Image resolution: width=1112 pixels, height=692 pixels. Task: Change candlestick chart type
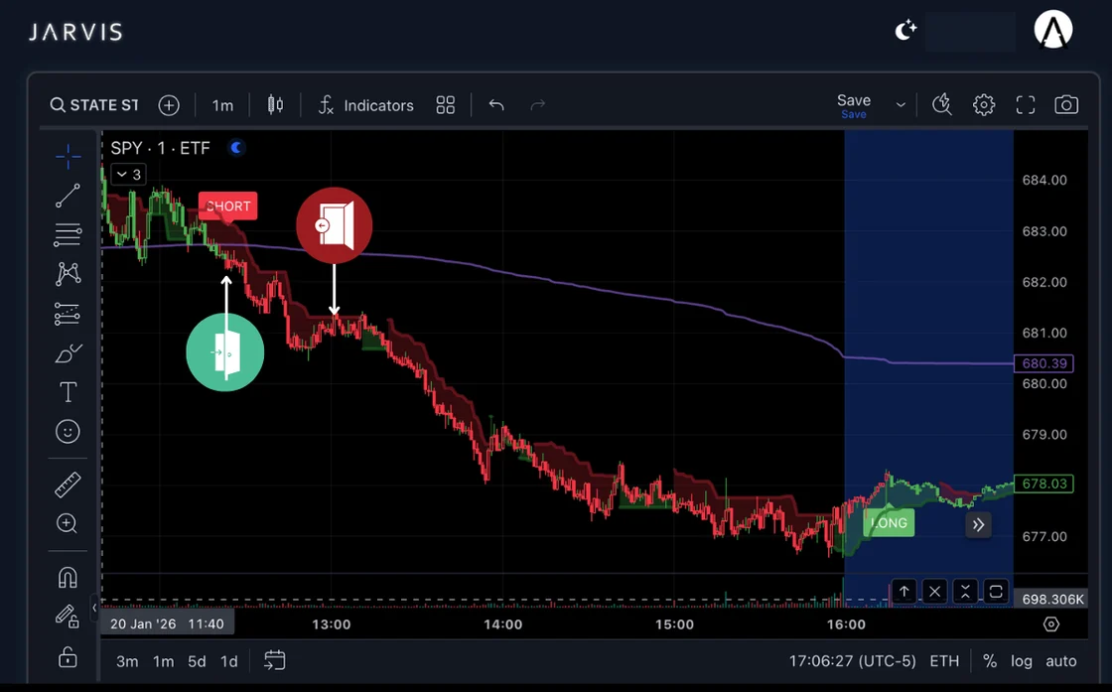(x=275, y=105)
